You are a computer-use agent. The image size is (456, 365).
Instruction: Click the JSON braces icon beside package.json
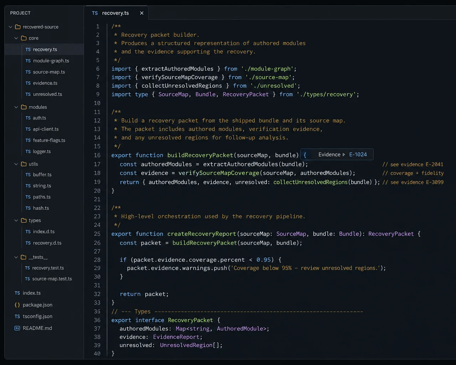tap(17, 305)
